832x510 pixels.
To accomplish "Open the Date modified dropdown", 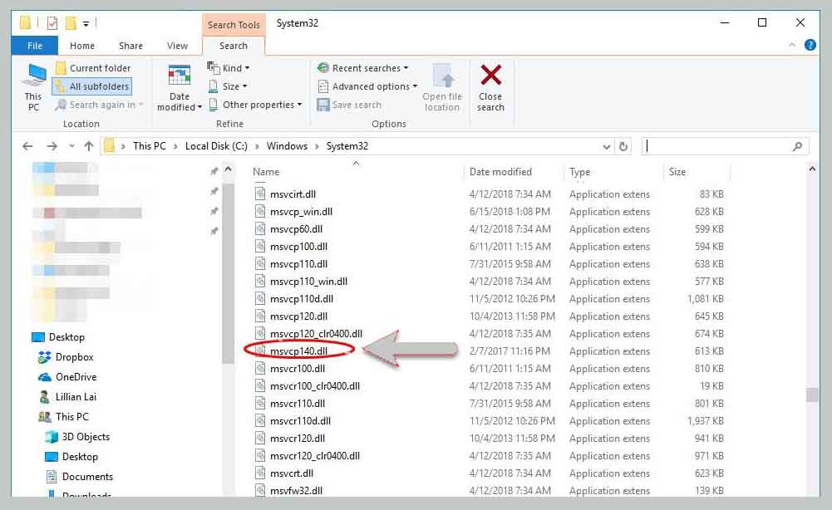I will coord(179,91).
